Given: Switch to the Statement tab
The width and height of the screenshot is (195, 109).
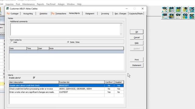Looking at the screenshot, I should click(x=90, y=14).
